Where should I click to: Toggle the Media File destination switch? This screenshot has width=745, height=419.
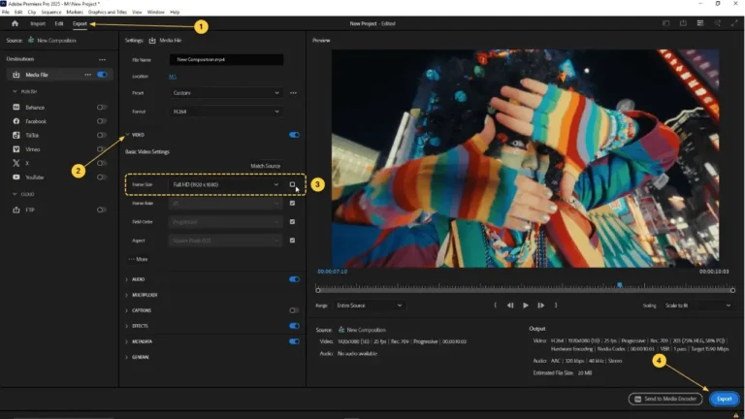pos(102,75)
